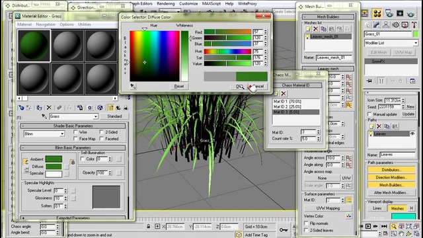Toggle Leaves path eye visibility
The height and width of the screenshot is (238, 423).
pos(412,134)
